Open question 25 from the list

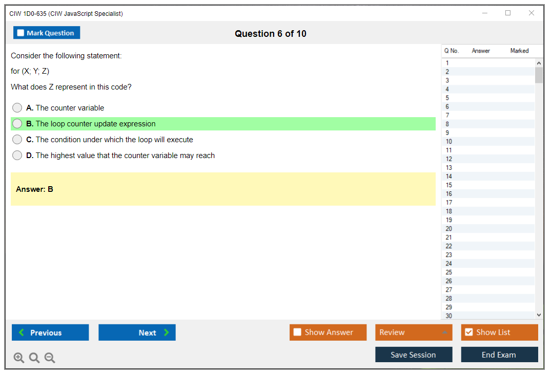pos(449,272)
